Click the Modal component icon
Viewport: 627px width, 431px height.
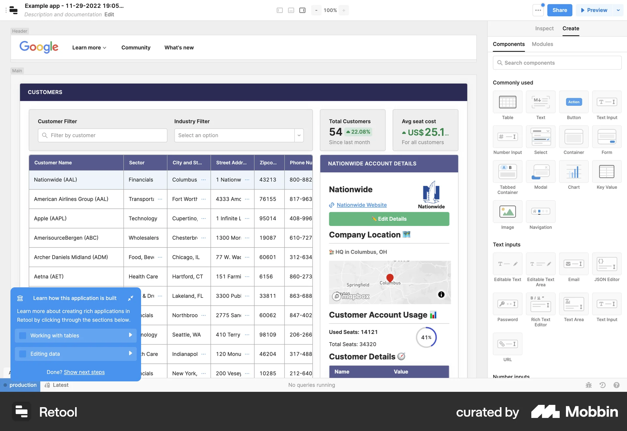point(540,171)
